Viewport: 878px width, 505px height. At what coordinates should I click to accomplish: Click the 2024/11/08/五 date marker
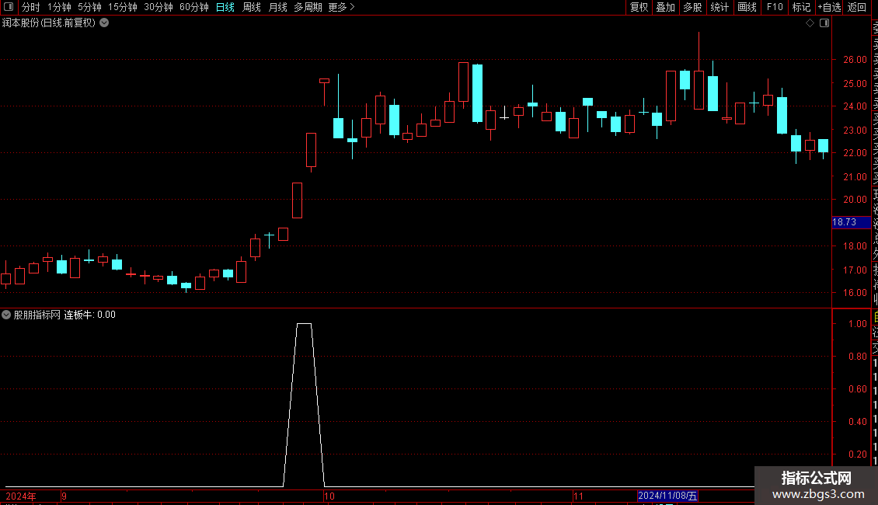(x=667, y=496)
